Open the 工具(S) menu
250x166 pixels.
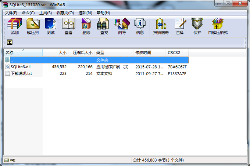coord(46,13)
